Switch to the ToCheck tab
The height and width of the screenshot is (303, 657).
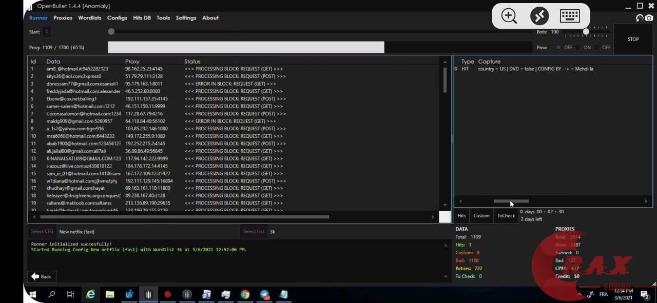[x=506, y=215]
